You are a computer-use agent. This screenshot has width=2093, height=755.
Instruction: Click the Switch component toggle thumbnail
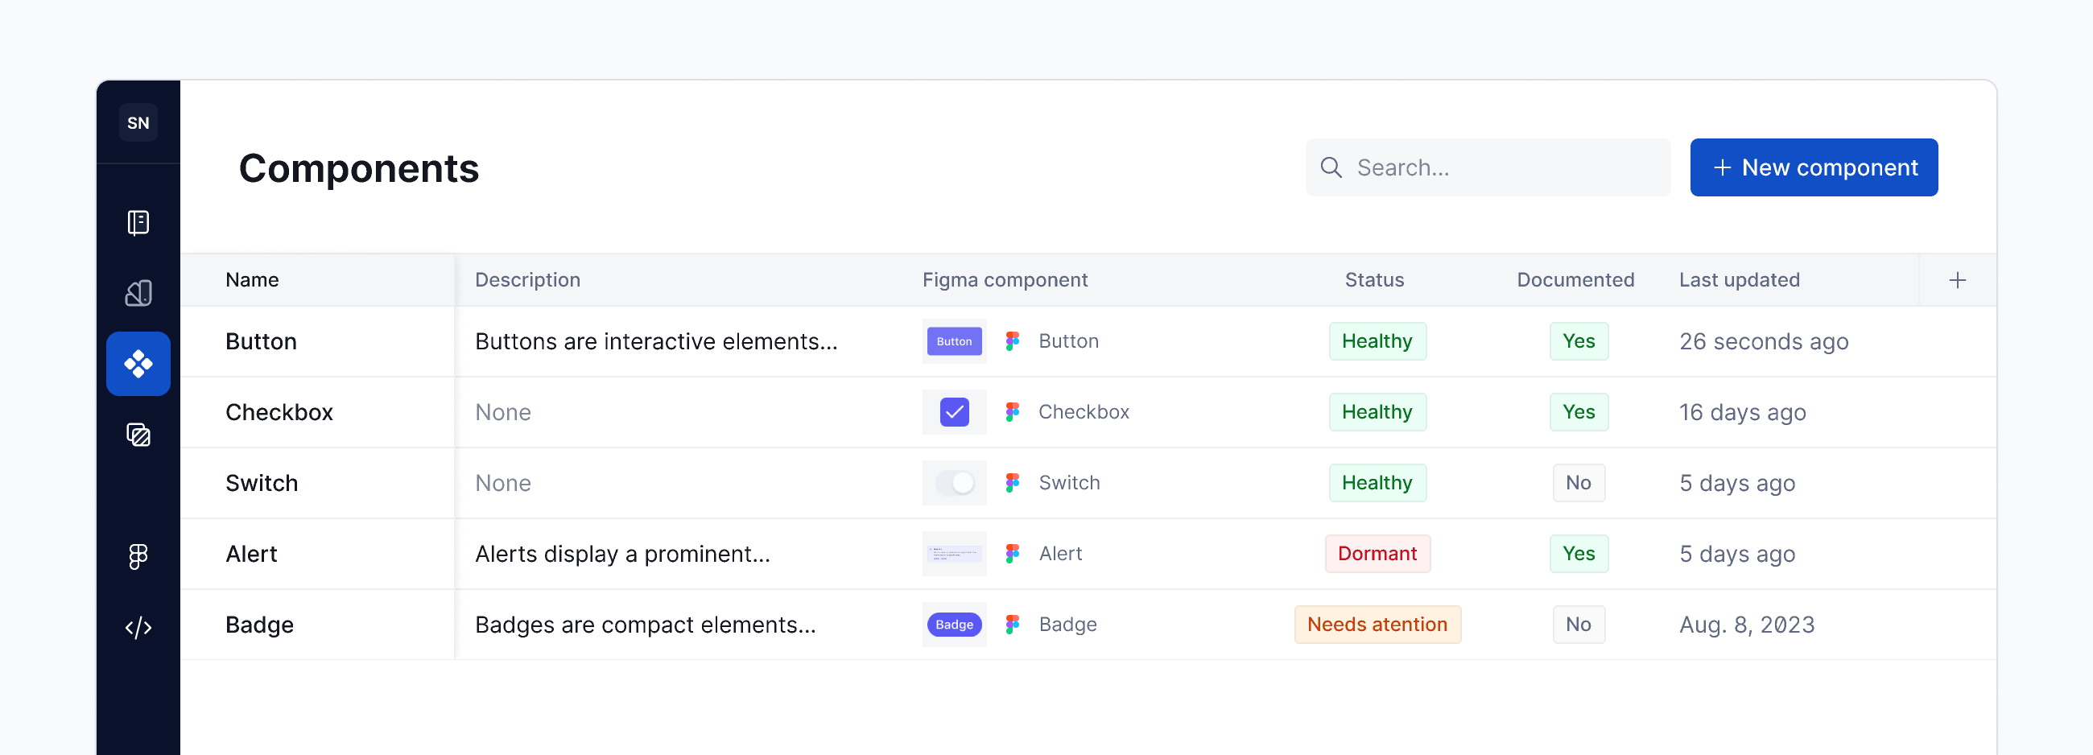(x=954, y=483)
